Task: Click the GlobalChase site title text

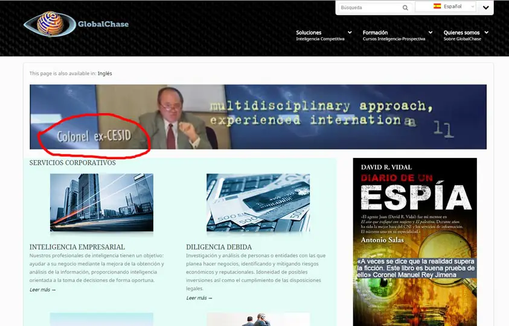Action: pyautogui.click(x=103, y=24)
